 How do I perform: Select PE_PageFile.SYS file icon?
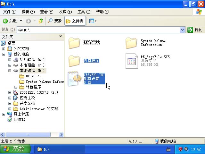click(x=132, y=61)
